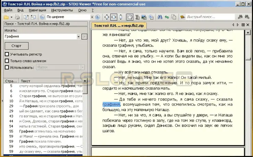Open the По ширине zoom dropdown

92,17
